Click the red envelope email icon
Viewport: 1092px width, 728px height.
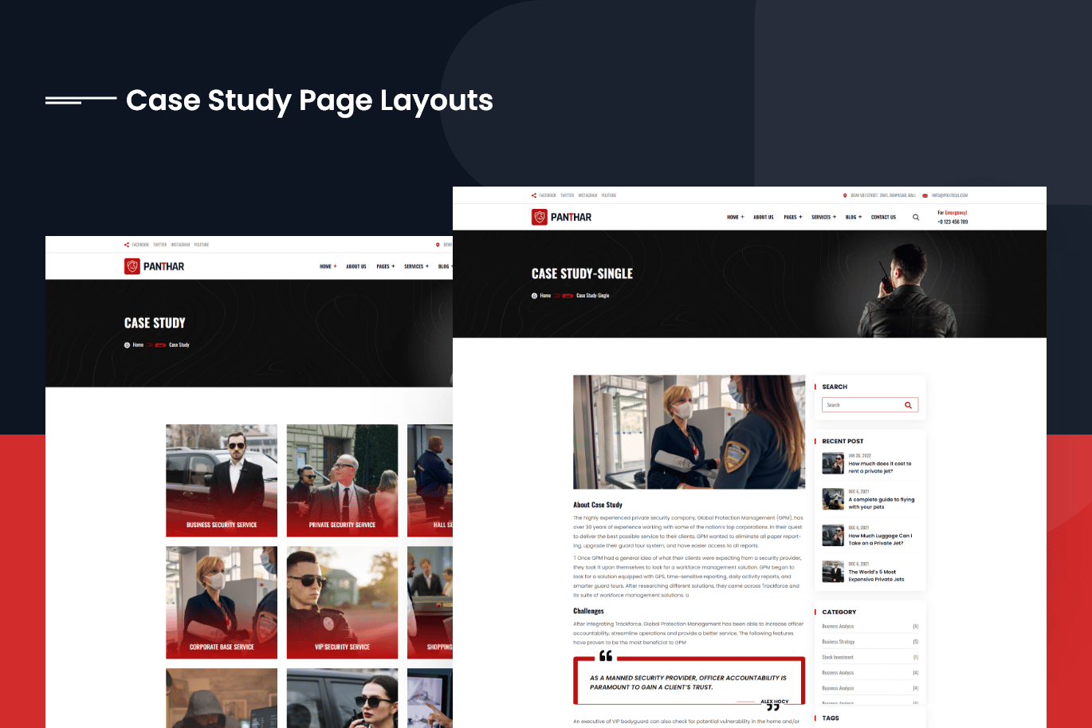(x=925, y=195)
